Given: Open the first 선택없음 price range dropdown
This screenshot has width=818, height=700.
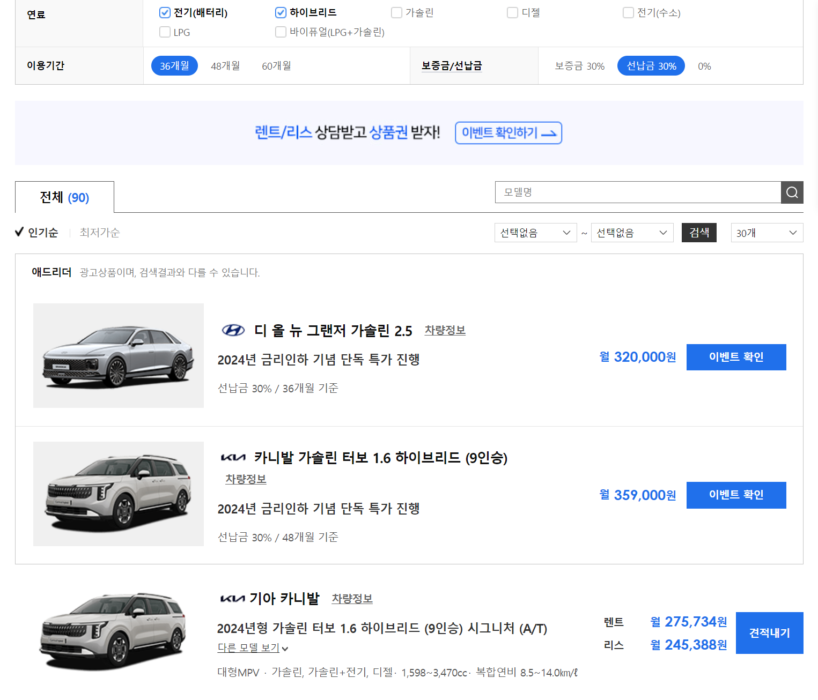Looking at the screenshot, I should [535, 233].
